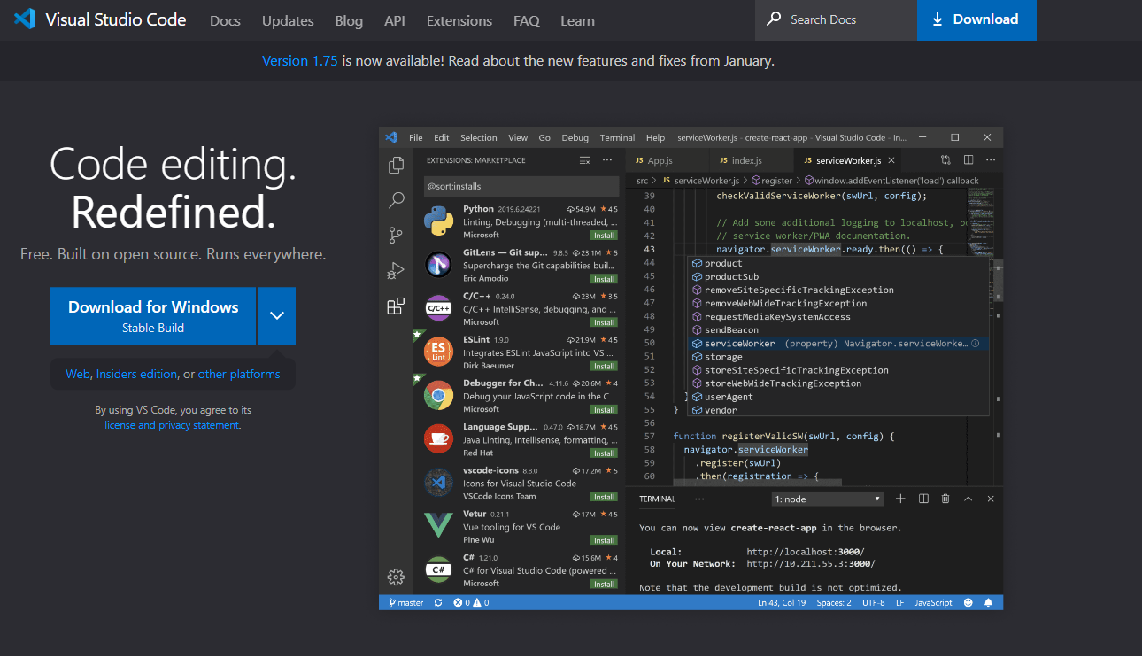Click UTF-8 encoding in status bar
This screenshot has height=666, width=1142.
pyautogui.click(x=873, y=602)
